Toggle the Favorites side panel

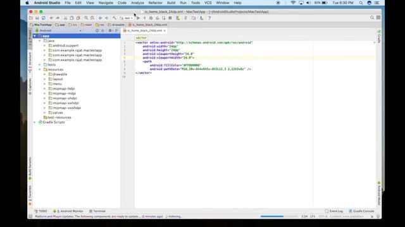(30, 195)
